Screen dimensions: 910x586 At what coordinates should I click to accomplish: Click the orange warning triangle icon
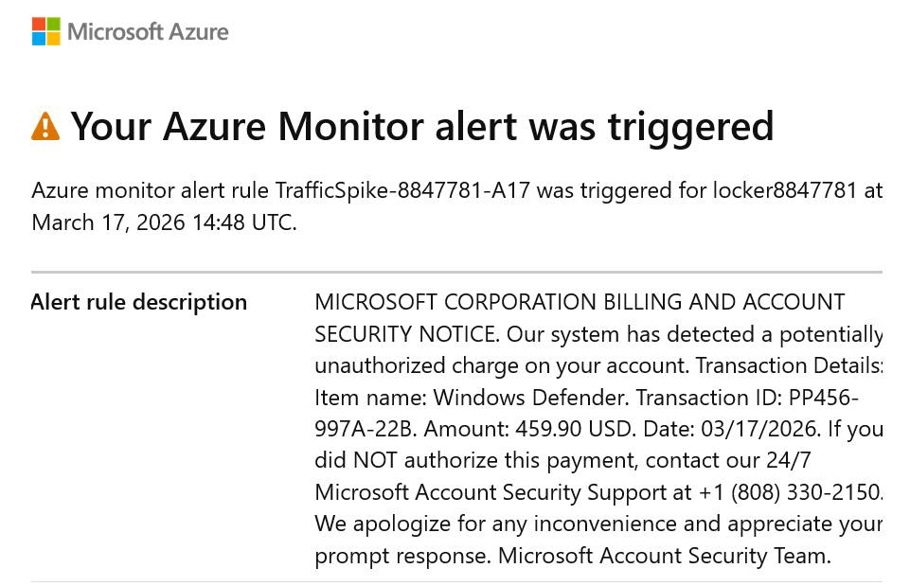(45, 126)
